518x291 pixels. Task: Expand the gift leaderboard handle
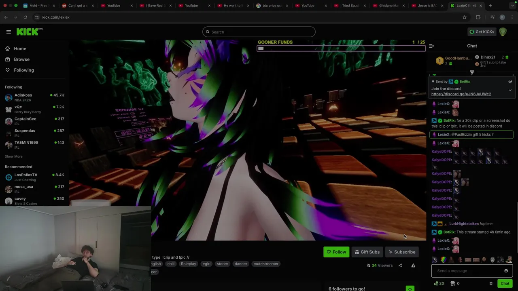(472, 72)
